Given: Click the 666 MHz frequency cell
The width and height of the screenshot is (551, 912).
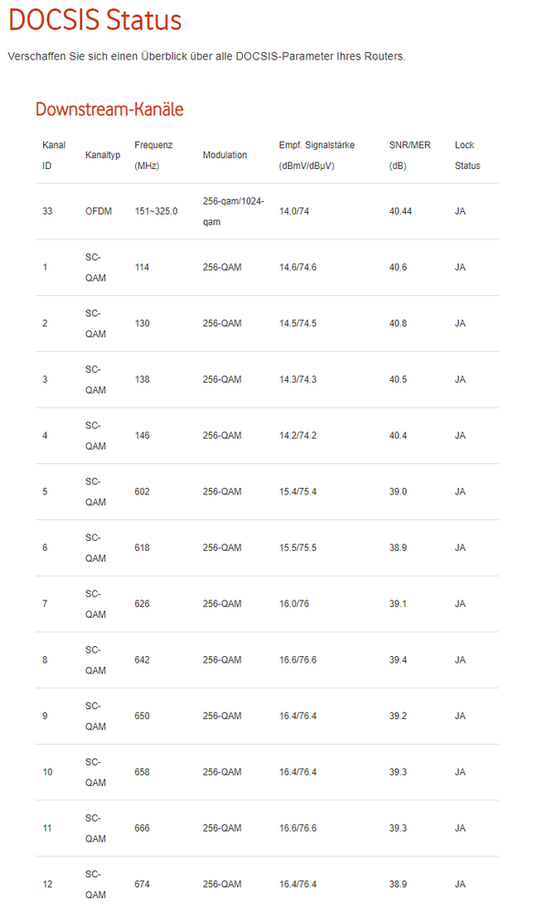Looking at the screenshot, I should [142, 828].
